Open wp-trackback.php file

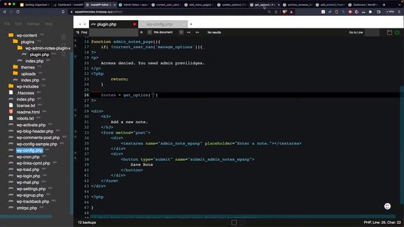[33, 202]
